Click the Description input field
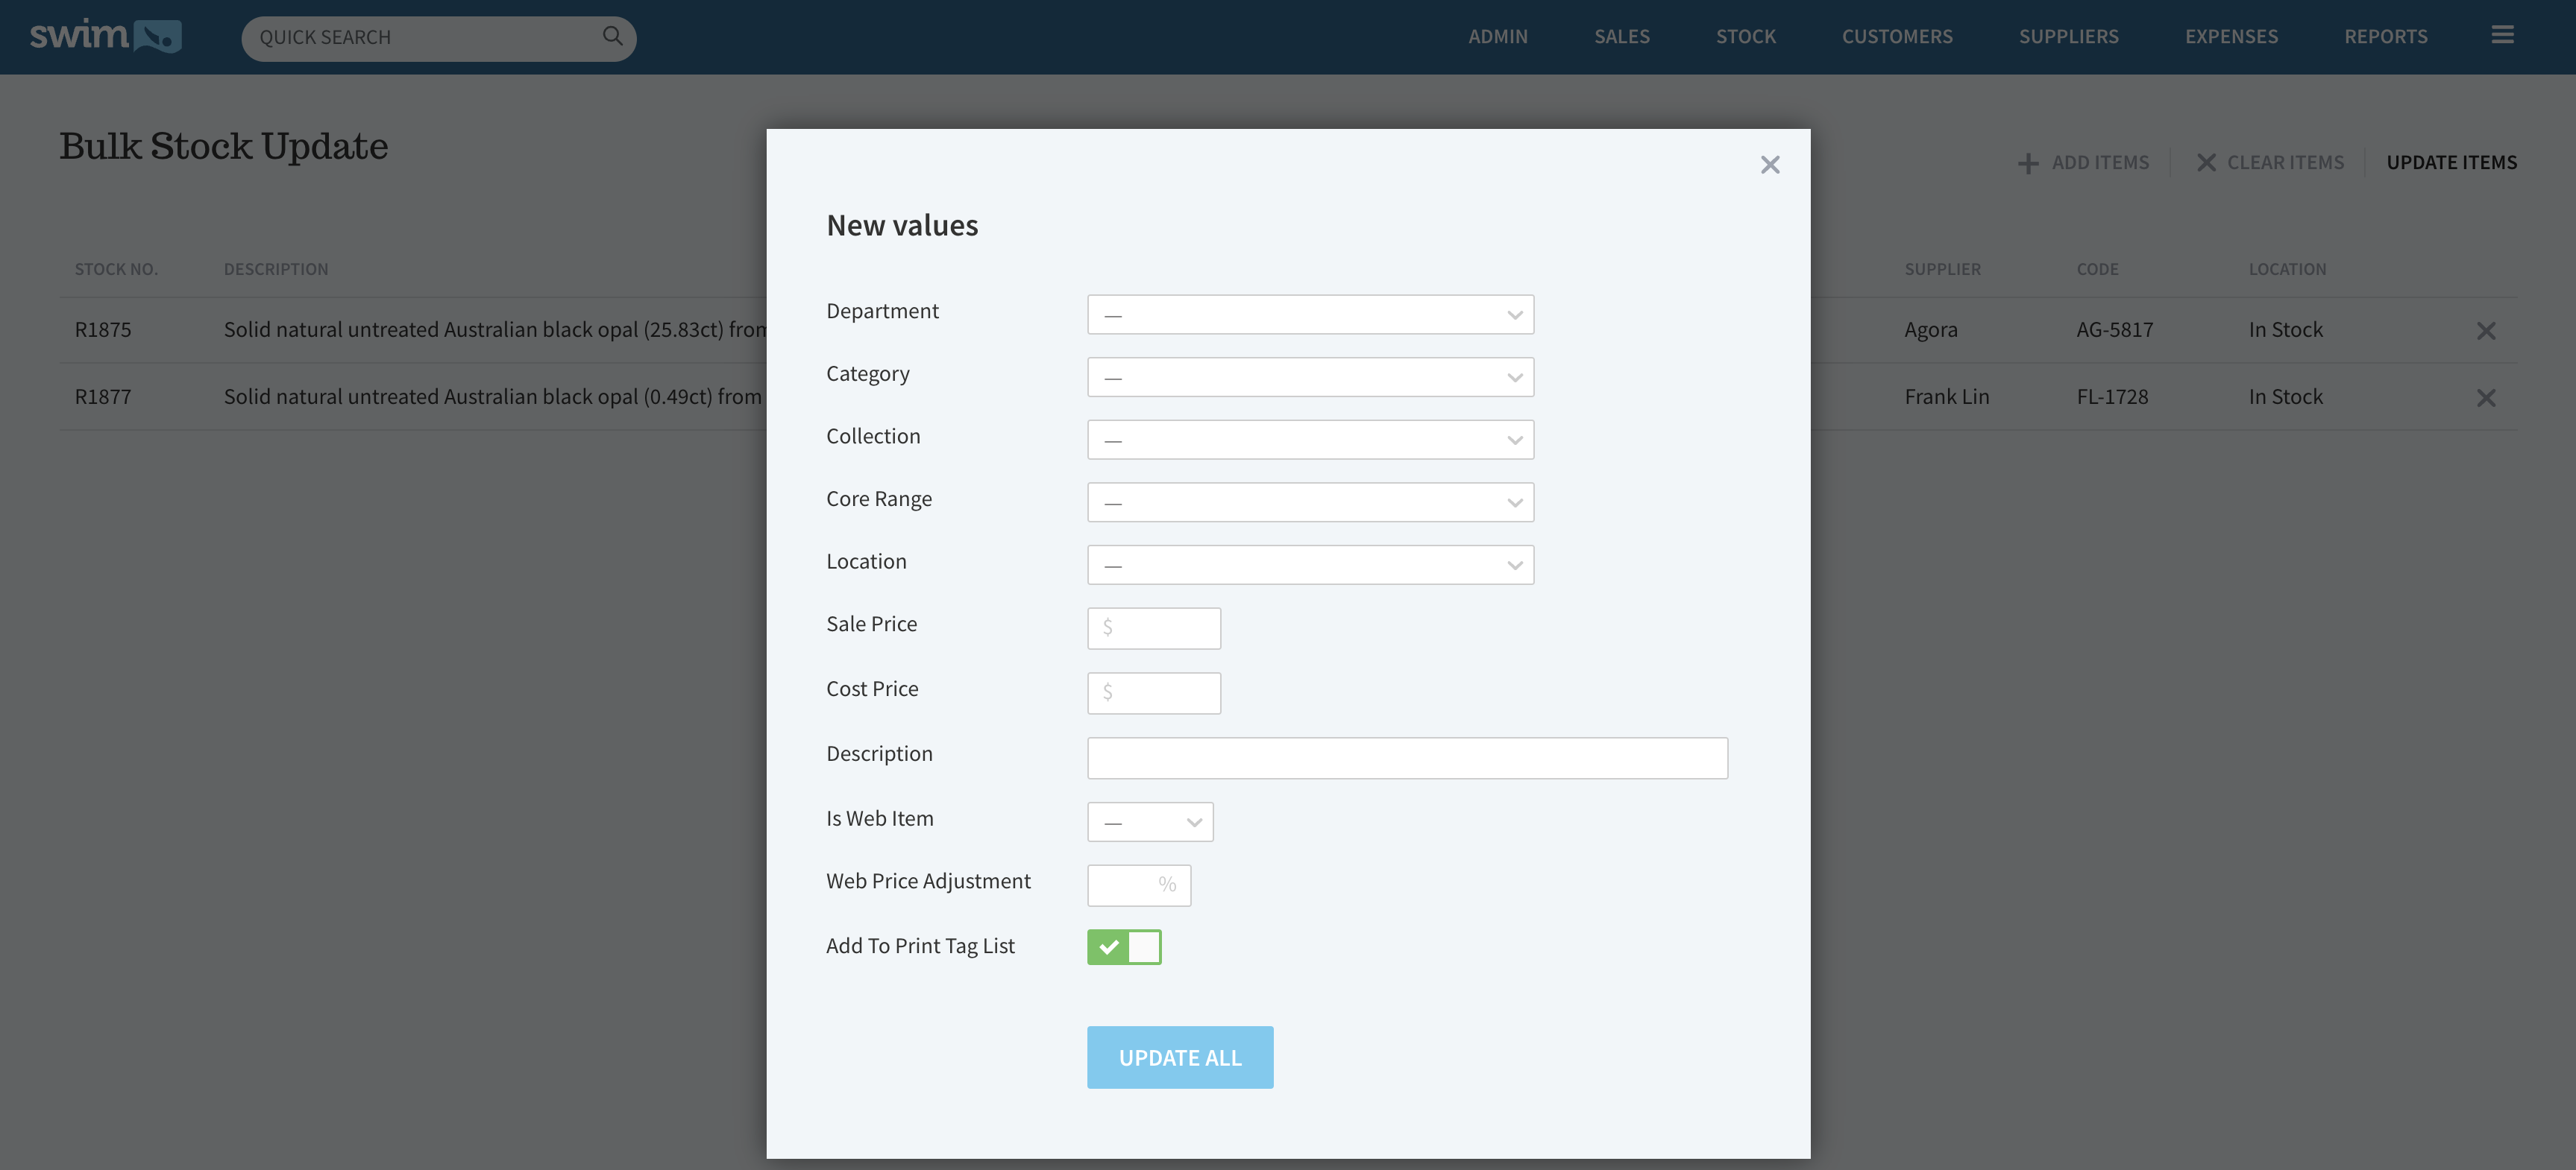2576x1170 pixels. [1407, 759]
